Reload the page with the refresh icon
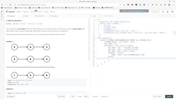The image size is (176, 99). pyautogui.click(x=10, y=5)
